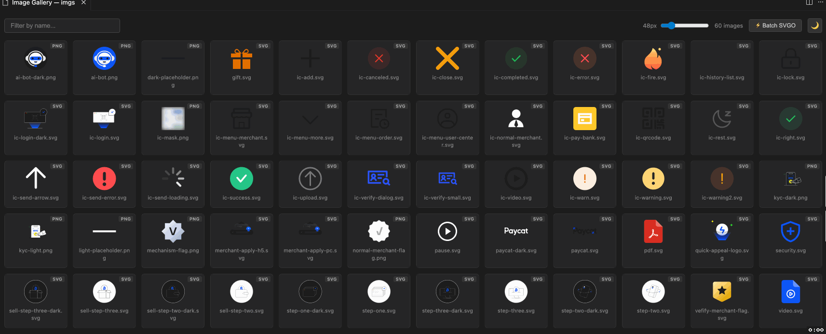Screen dimensions: 826x334
Task: Select the pdf.svg red document icon
Action: point(653,231)
